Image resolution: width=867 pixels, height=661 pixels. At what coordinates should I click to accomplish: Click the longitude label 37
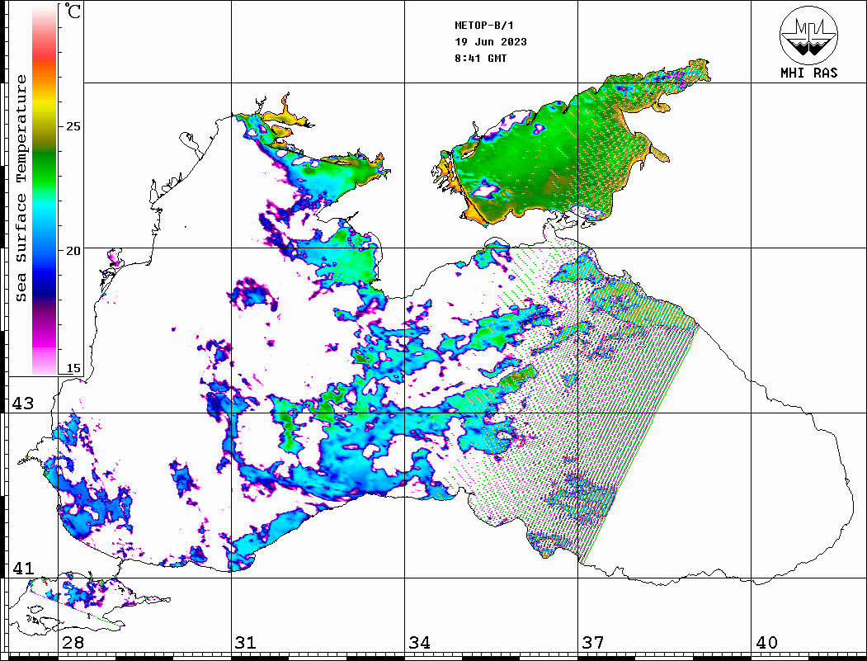click(593, 643)
